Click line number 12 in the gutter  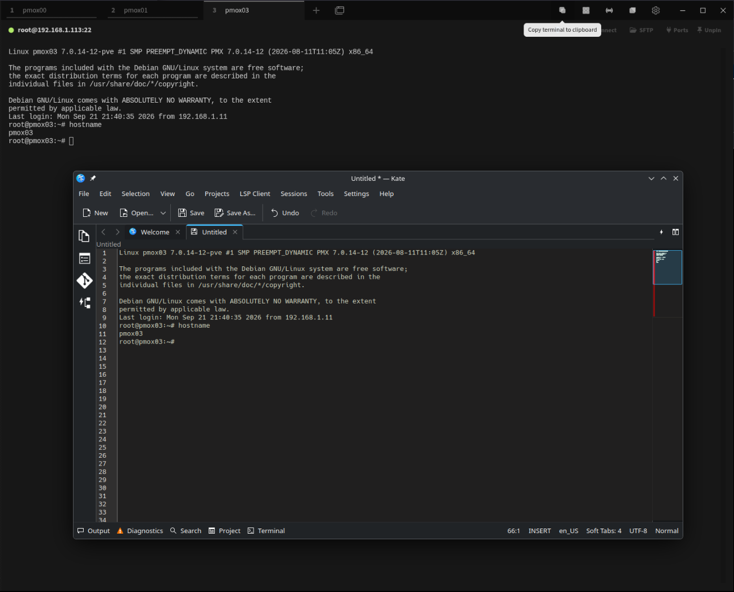tap(102, 342)
